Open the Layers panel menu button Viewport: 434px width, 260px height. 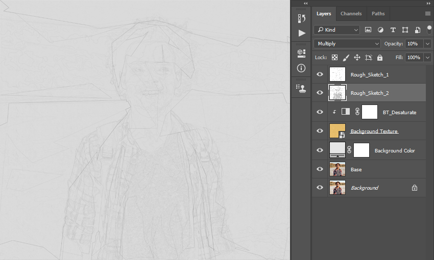pos(428,14)
